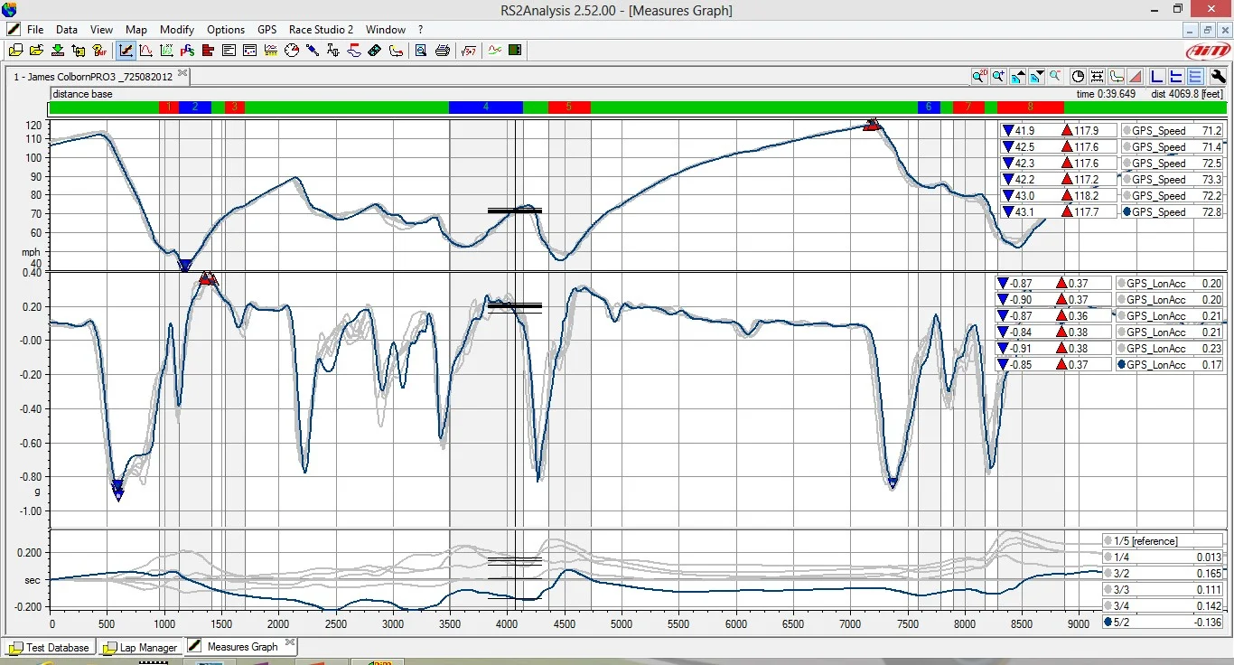Click the green download arrow icon
Image resolution: width=1234 pixels, height=665 pixels.
point(58,51)
